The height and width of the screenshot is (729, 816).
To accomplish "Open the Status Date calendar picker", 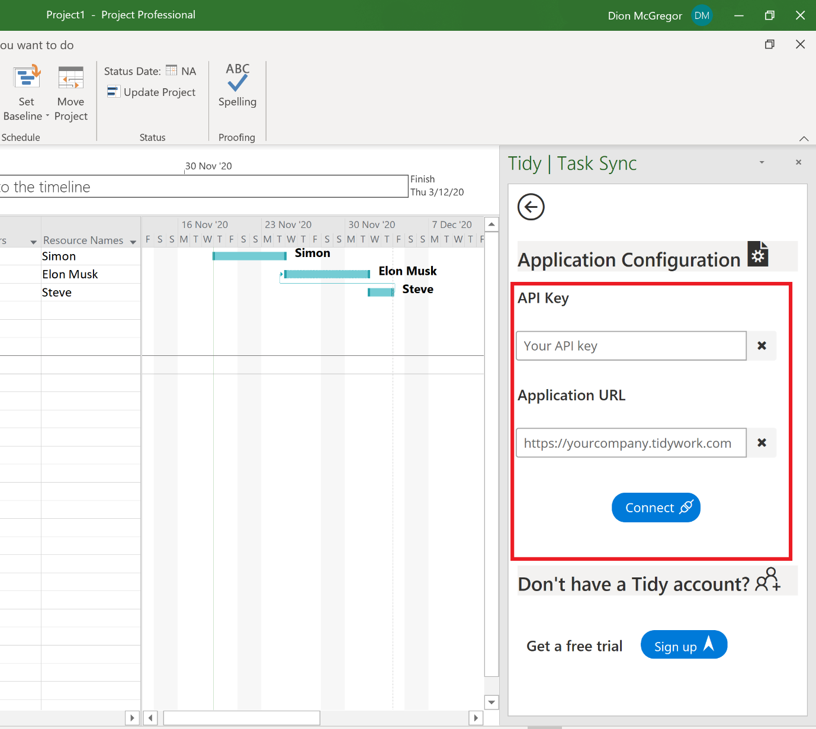I will 171,70.
